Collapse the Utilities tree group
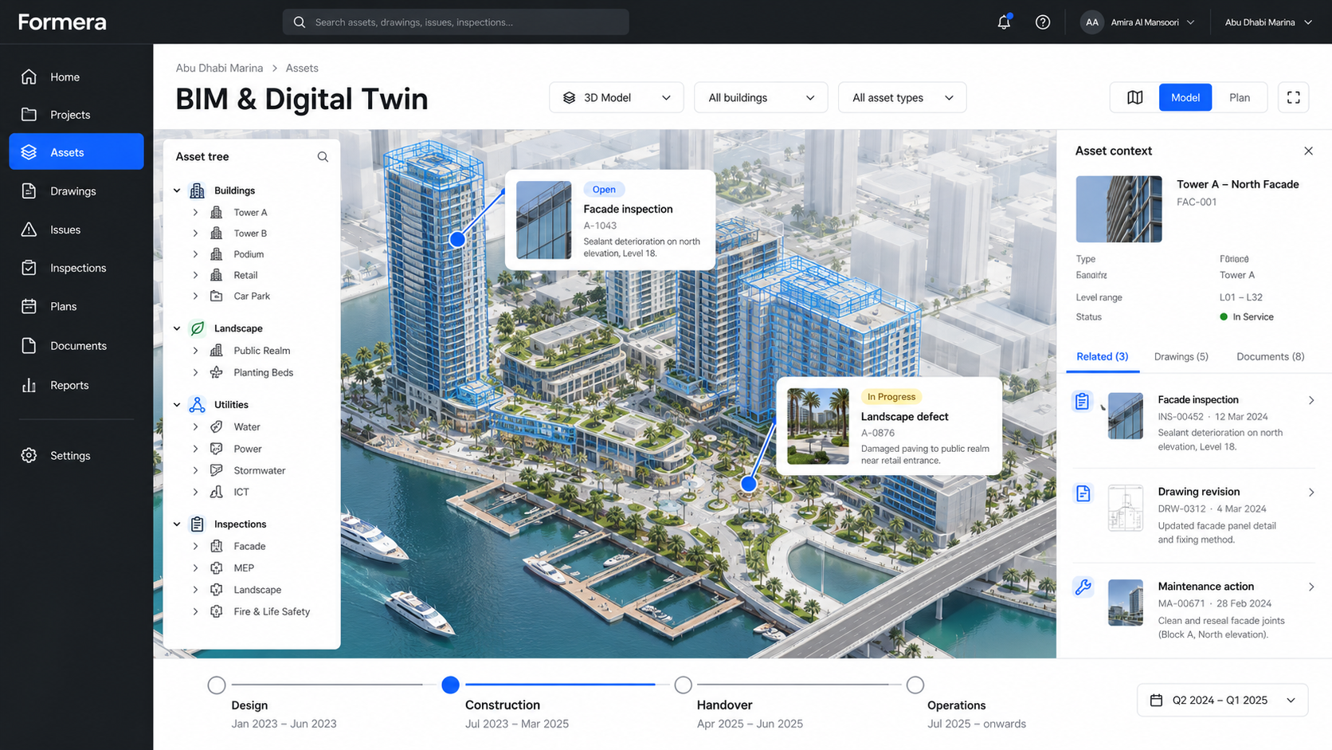This screenshot has width=1332, height=750. pos(177,405)
